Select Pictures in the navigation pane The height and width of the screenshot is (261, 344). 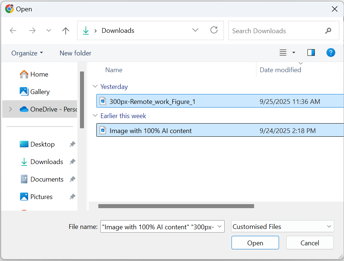click(x=41, y=196)
